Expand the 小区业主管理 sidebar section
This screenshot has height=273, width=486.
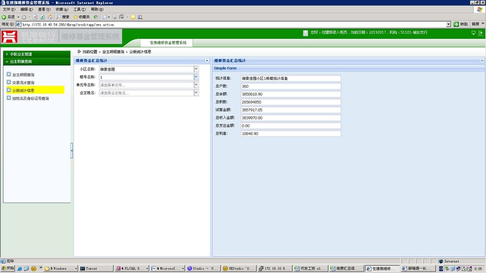pos(37,54)
